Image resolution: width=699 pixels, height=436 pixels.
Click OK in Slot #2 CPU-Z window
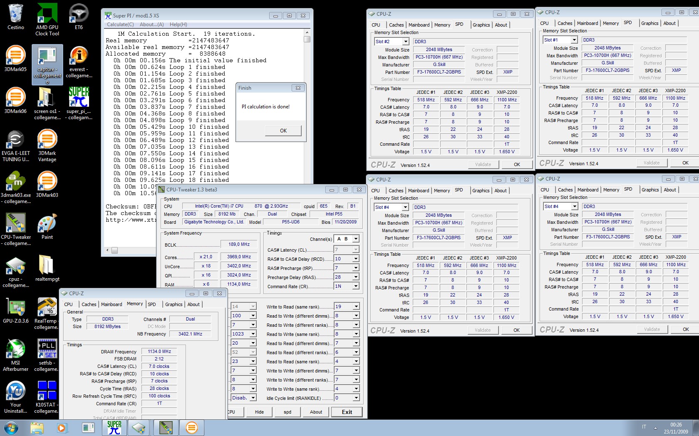517,164
